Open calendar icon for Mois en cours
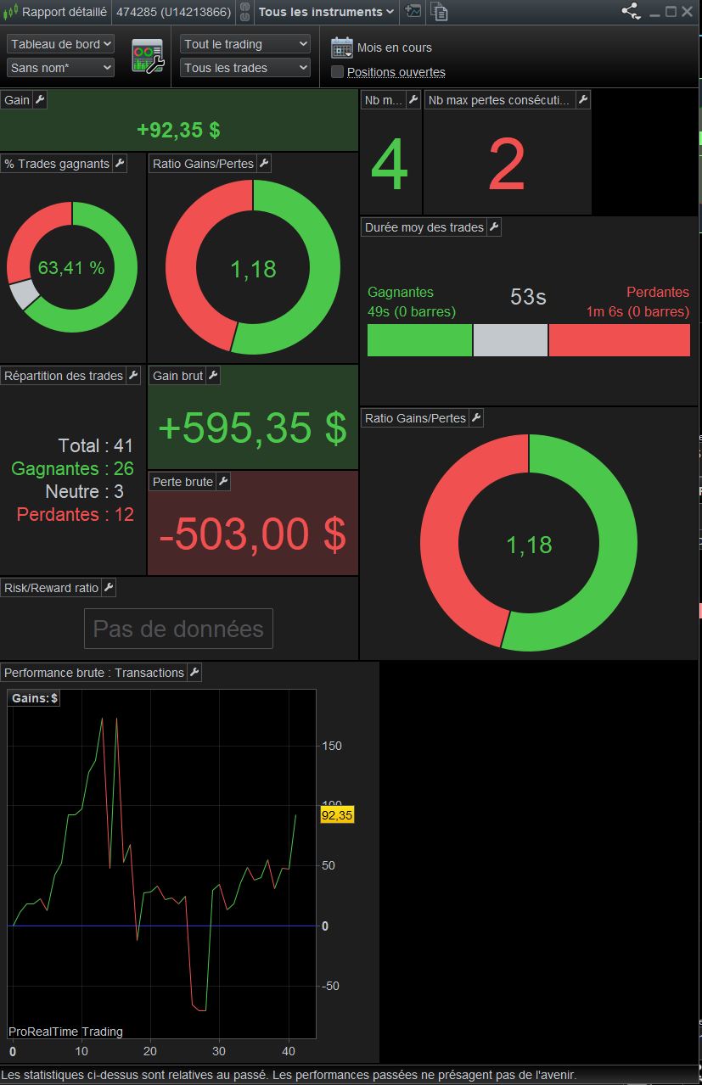The image size is (702, 1085). [x=341, y=48]
